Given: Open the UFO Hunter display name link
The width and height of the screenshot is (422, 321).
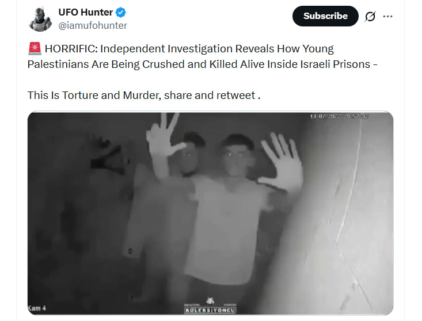Looking at the screenshot, I should (x=86, y=12).
